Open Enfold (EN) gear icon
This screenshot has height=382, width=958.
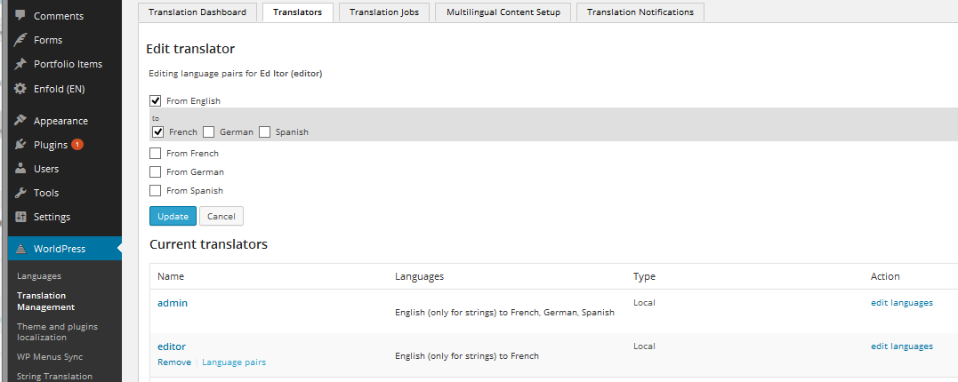tap(20, 89)
